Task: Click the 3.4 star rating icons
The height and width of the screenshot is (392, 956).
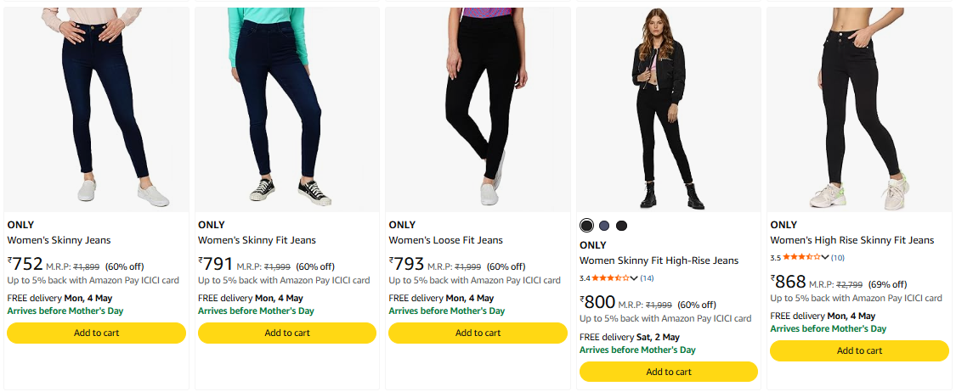Action: (x=609, y=278)
